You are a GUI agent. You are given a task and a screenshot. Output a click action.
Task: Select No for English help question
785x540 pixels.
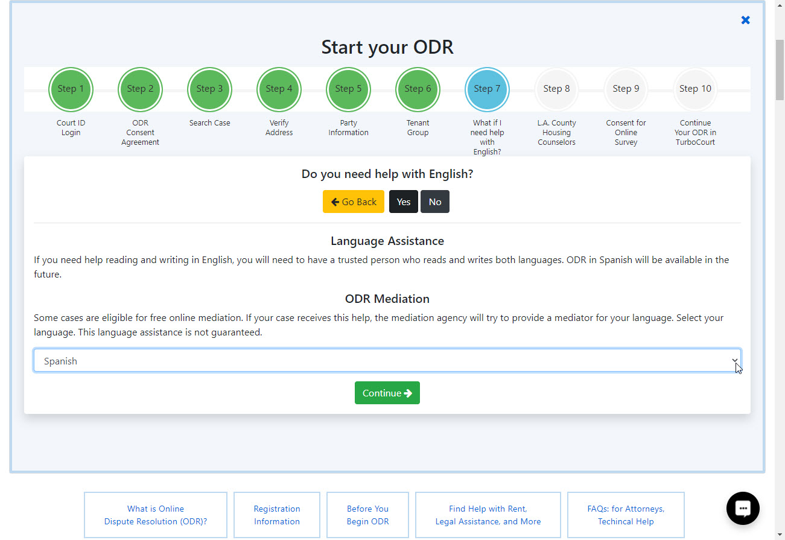pos(434,201)
